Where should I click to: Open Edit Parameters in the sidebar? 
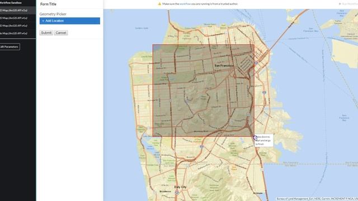tap(10, 47)
